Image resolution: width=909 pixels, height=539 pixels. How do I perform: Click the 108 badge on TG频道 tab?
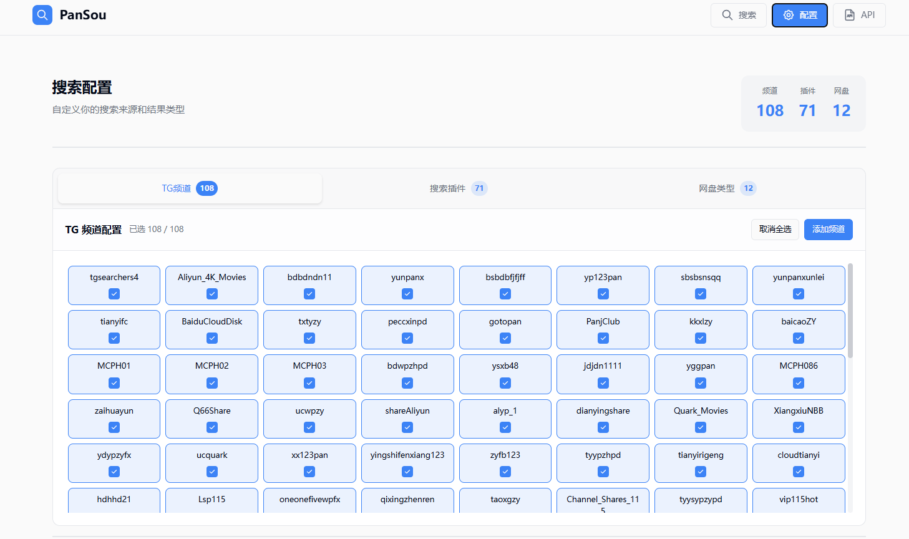click(207, 188)
